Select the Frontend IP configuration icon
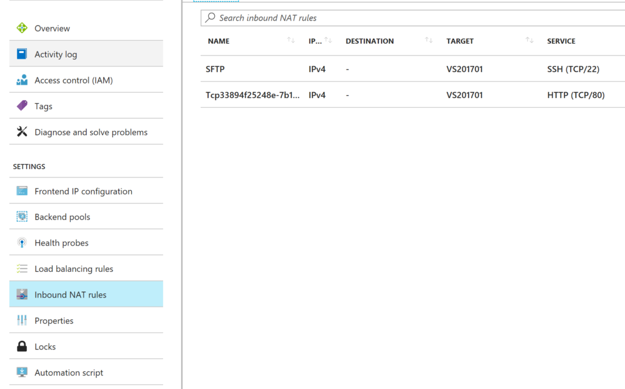The image size is (625, 389). [x=20, y=191]
